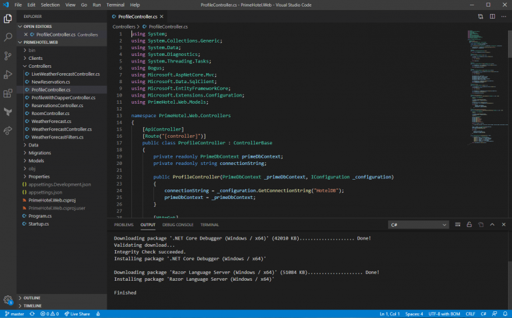
Task: Click UTF-8 with BOM encoding selector
Action: 443,313
